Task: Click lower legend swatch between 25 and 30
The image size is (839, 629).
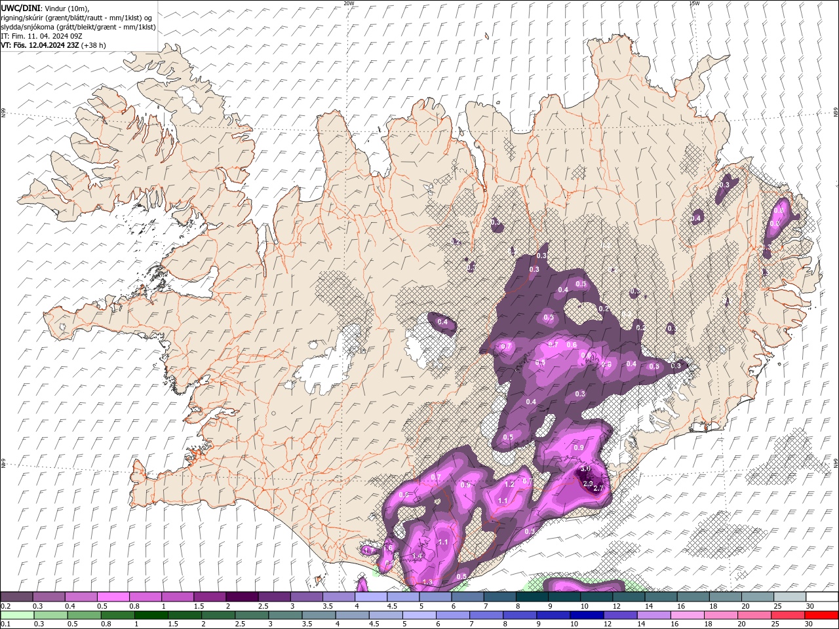Action: (787, 615)
